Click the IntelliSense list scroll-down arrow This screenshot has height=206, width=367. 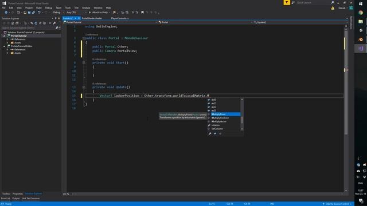point(242,129)
